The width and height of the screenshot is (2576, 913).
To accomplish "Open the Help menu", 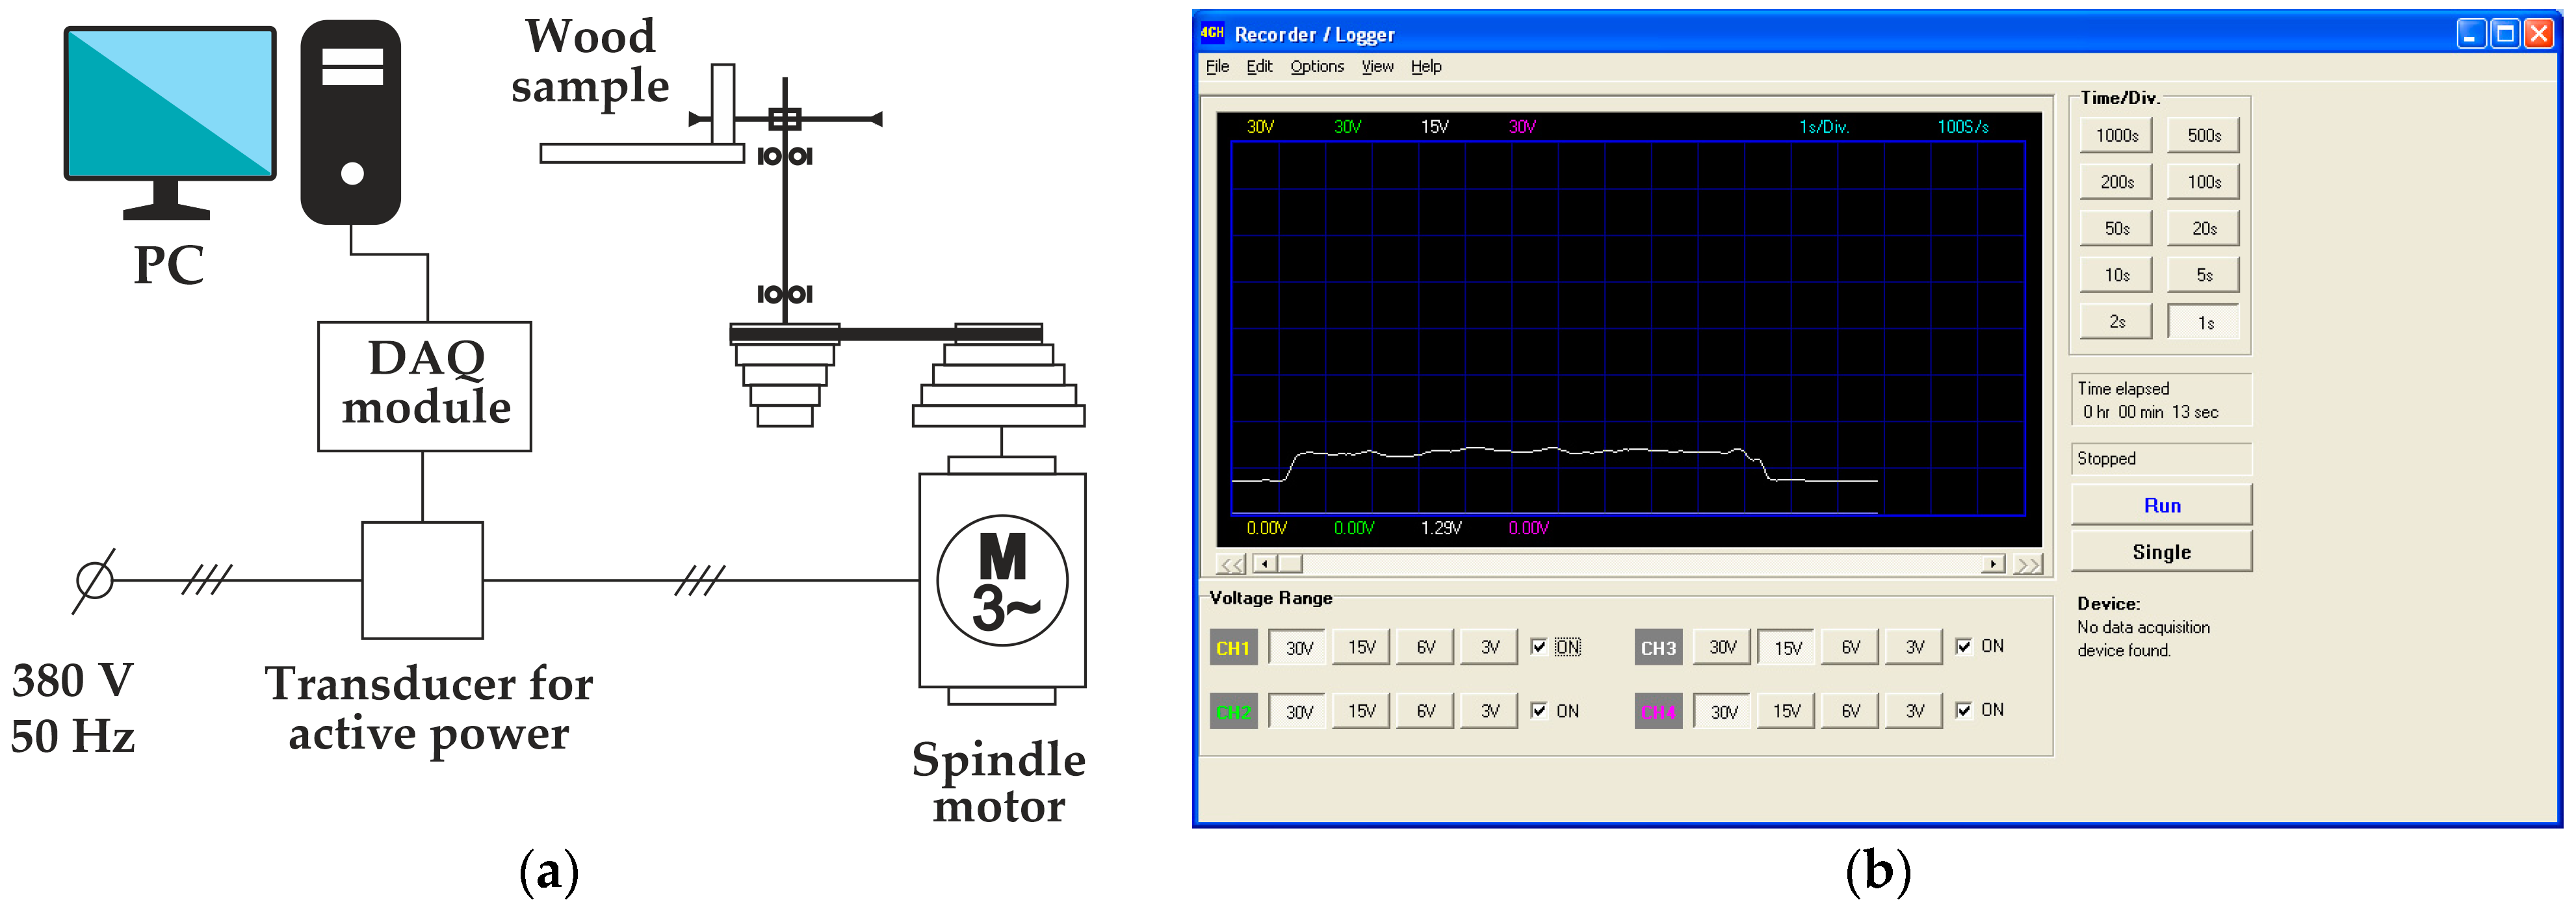I will coord(1426,66).
